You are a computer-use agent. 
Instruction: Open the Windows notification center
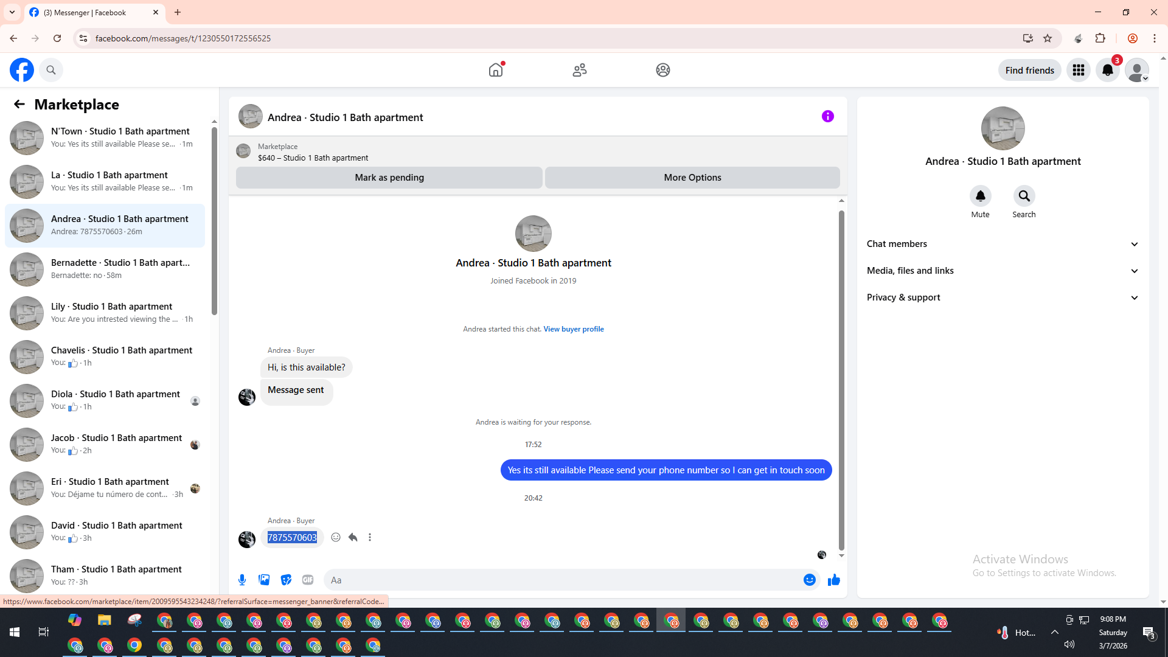click(1149, 633)
